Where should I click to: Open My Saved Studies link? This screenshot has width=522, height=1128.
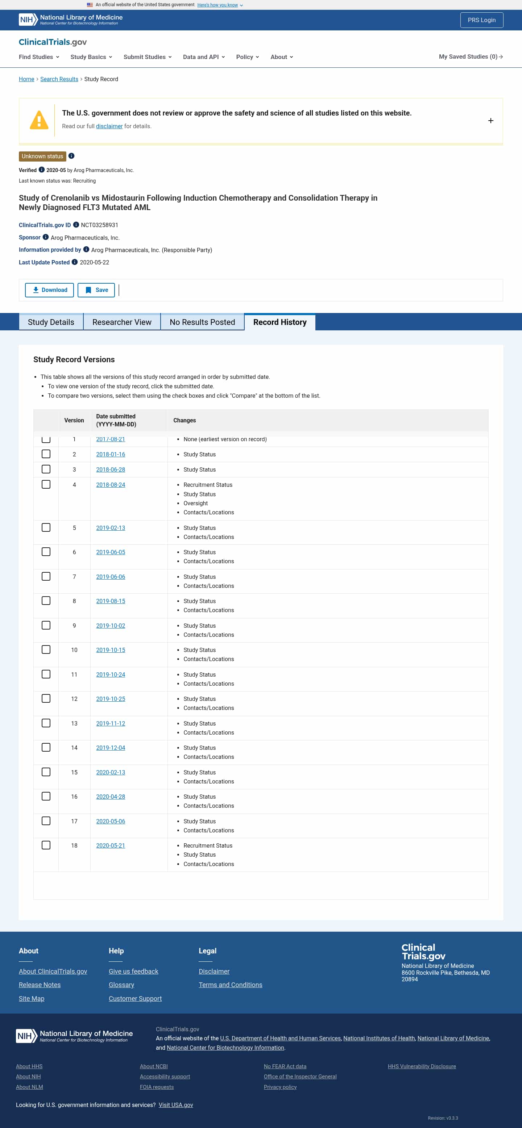[x=471, y=57]
